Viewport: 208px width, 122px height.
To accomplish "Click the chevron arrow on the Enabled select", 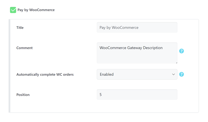I will [x=174, y=74].
